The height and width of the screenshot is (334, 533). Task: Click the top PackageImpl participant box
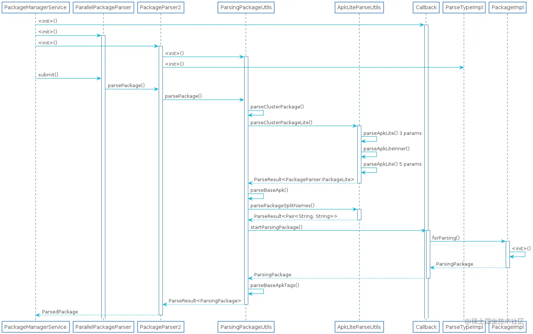[508, 7]
